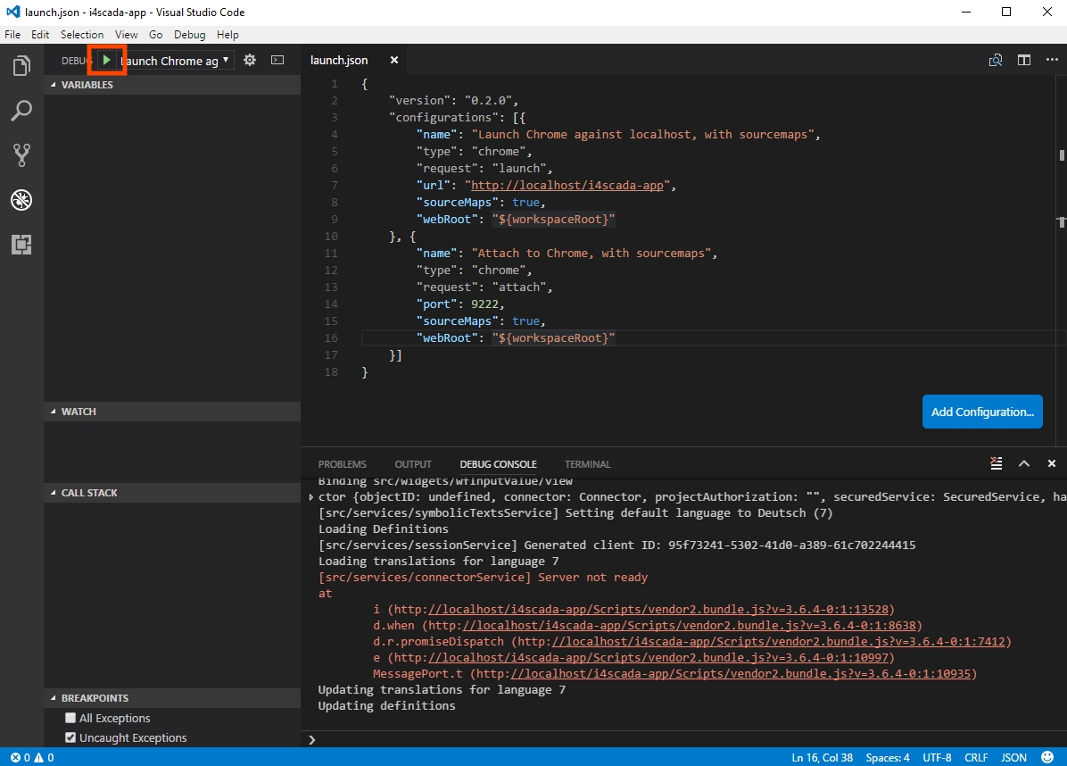Toggle the All Exceptions breakpoint checkbox
Image resolution: width=1067 pixels, height=766 pixels.
[x=70, y=718]
